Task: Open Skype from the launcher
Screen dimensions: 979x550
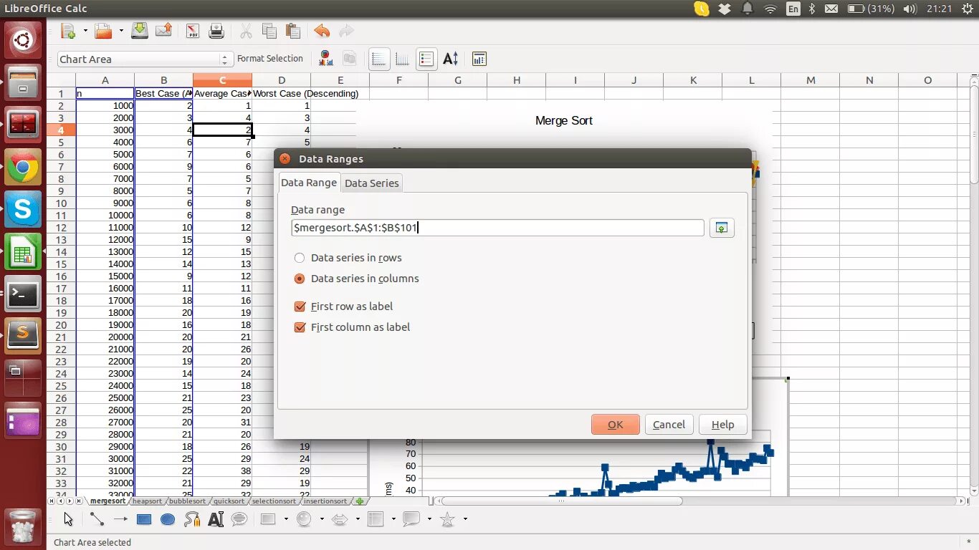Action: [x=23, y=210]
